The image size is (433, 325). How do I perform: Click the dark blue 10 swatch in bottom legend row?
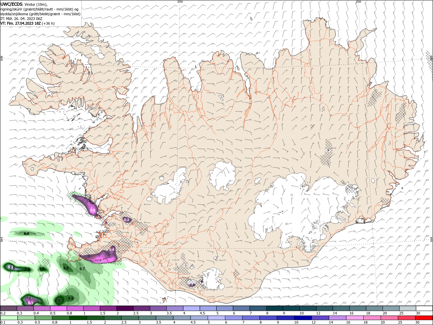tap(302, 318)
